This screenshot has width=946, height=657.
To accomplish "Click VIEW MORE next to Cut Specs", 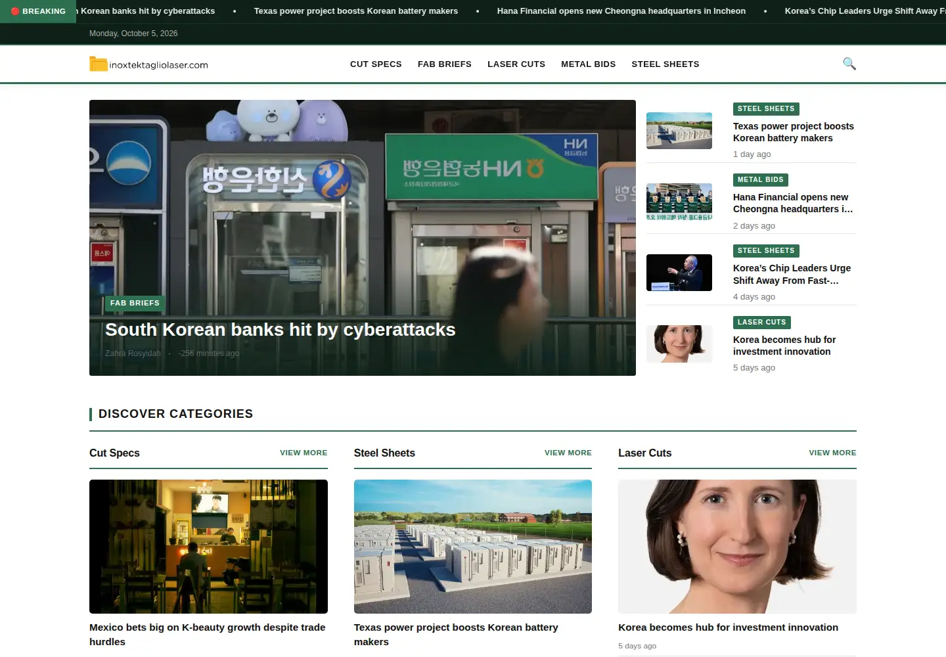I will coord(304,453).
